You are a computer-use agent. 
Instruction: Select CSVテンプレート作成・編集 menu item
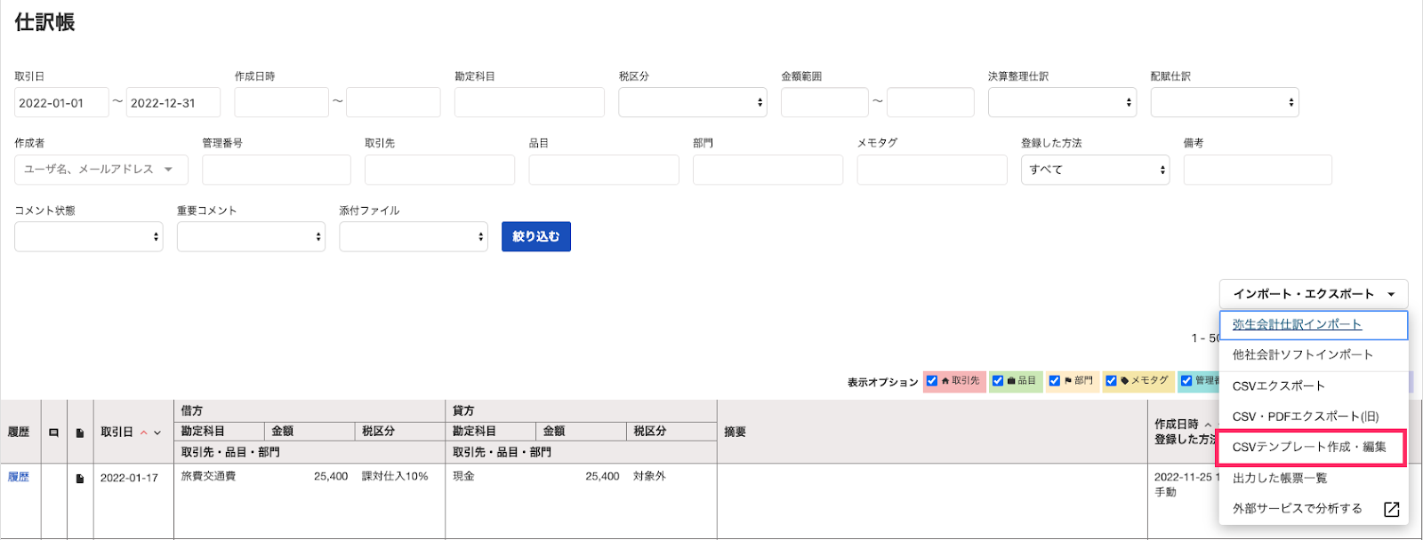(1309, 448)
